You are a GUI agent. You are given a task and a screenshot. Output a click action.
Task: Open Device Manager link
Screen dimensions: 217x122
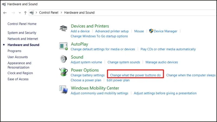click(165, 31)
